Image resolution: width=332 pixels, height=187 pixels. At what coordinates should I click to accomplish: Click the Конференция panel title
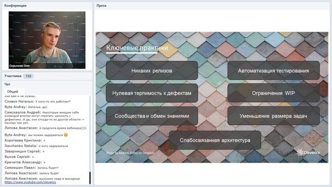(x=15, y=6)
